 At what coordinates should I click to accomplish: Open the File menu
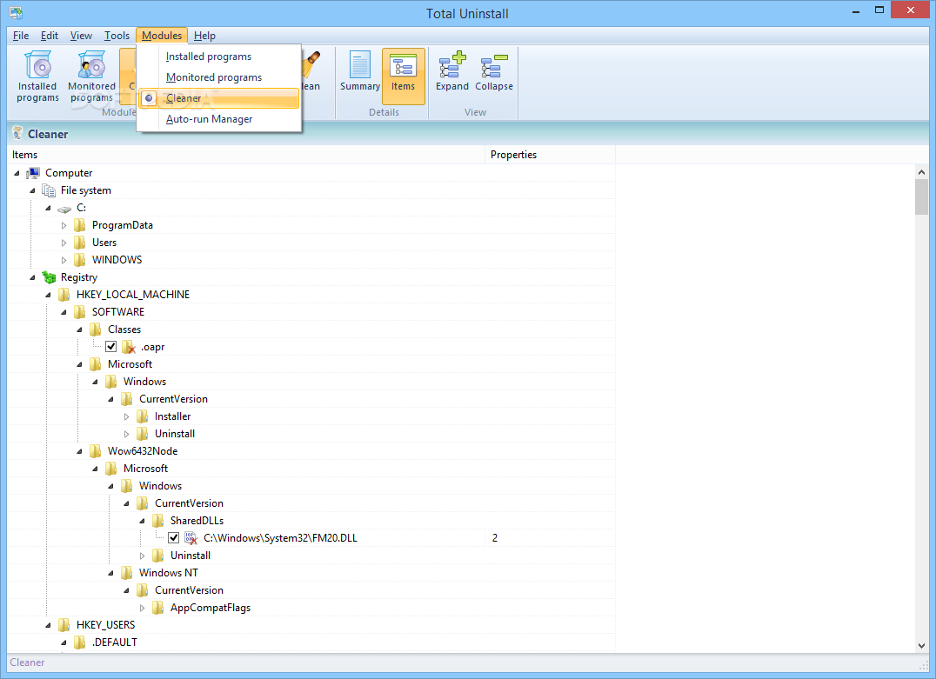[21, 35]
